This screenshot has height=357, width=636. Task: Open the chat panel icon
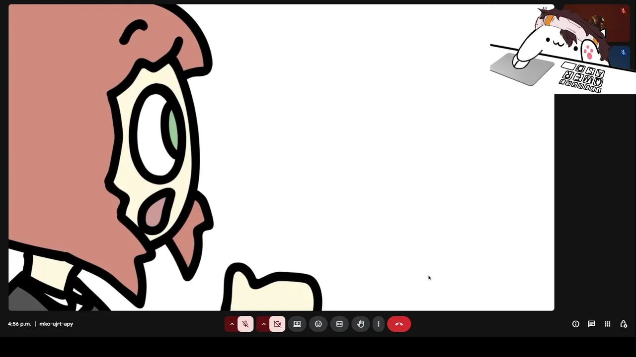pos(591,324)
